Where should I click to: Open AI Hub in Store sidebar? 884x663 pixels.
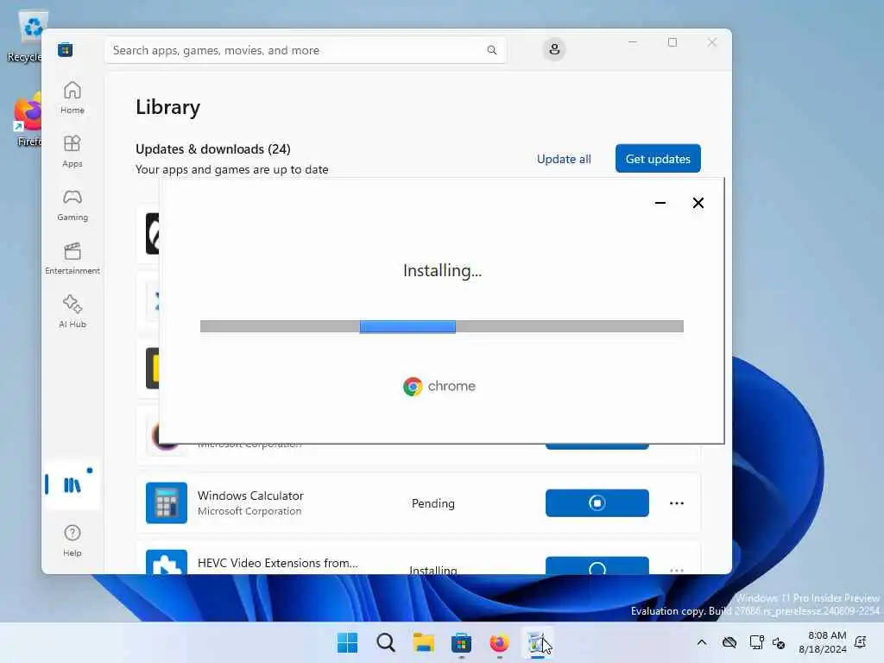click(73, 312)
